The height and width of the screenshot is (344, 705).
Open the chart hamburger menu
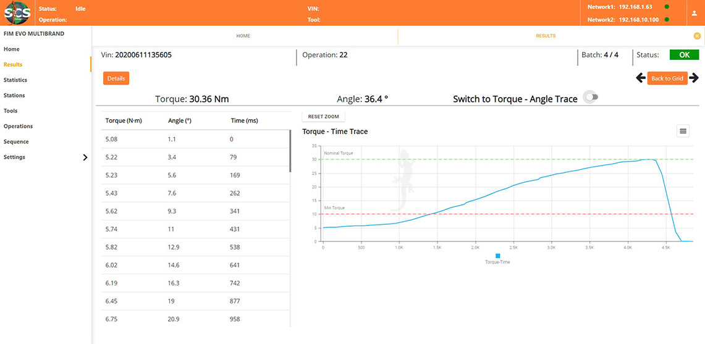683,130
